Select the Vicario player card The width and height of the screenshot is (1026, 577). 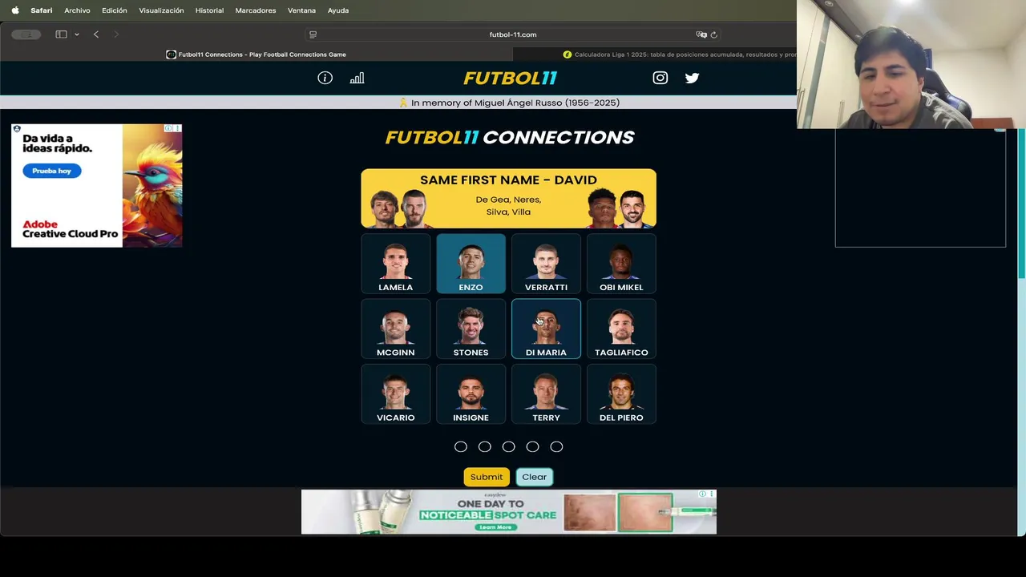tap(395, 394)
